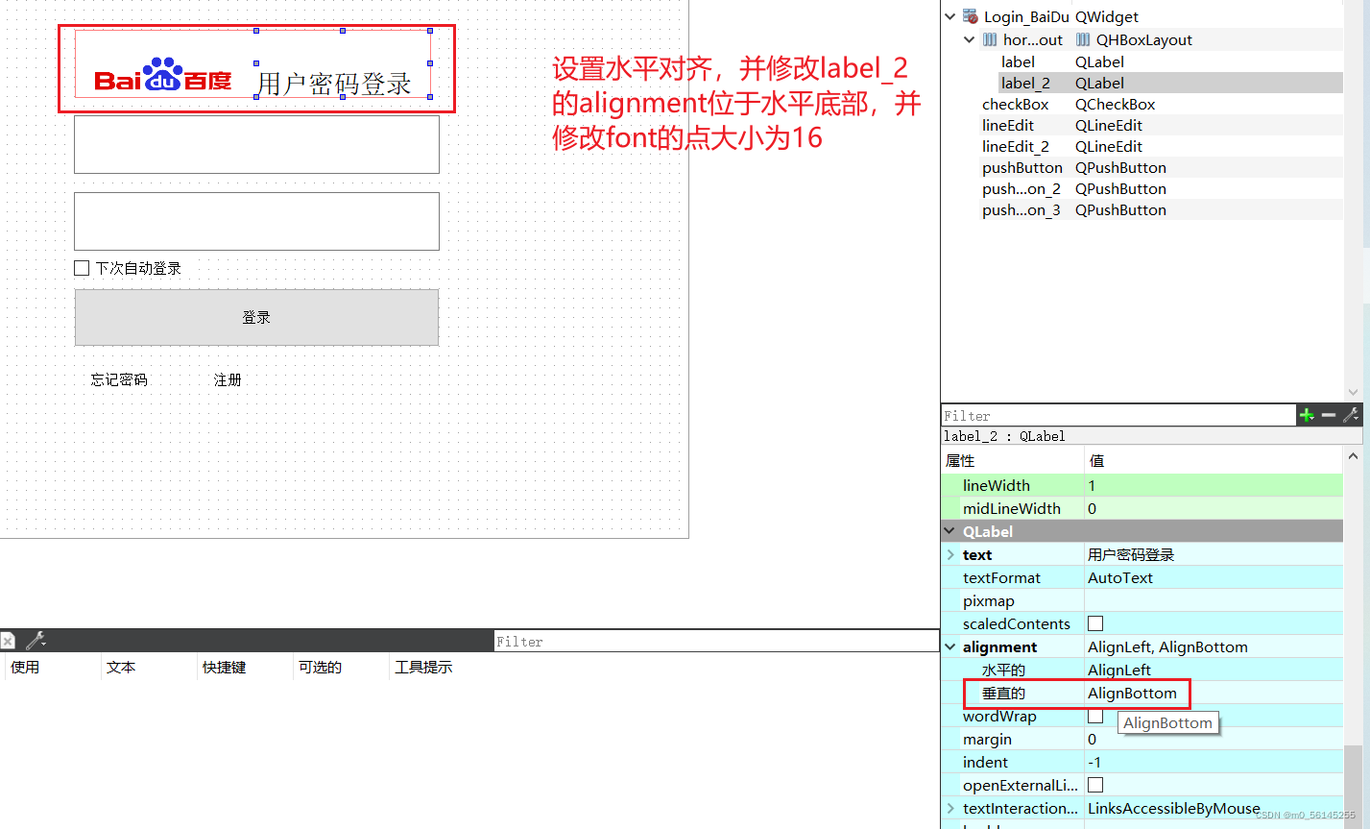Select push...on_2 in the object tree

[1021, 188]
